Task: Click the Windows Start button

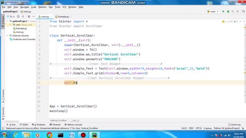Action: (4, 135)
